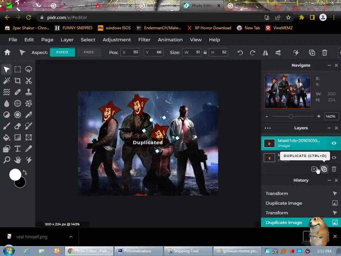Adjust the Navigate zoom slider handle

tap(290, 116)
